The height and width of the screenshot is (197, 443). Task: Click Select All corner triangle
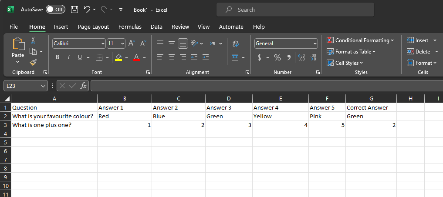(7, 99)
